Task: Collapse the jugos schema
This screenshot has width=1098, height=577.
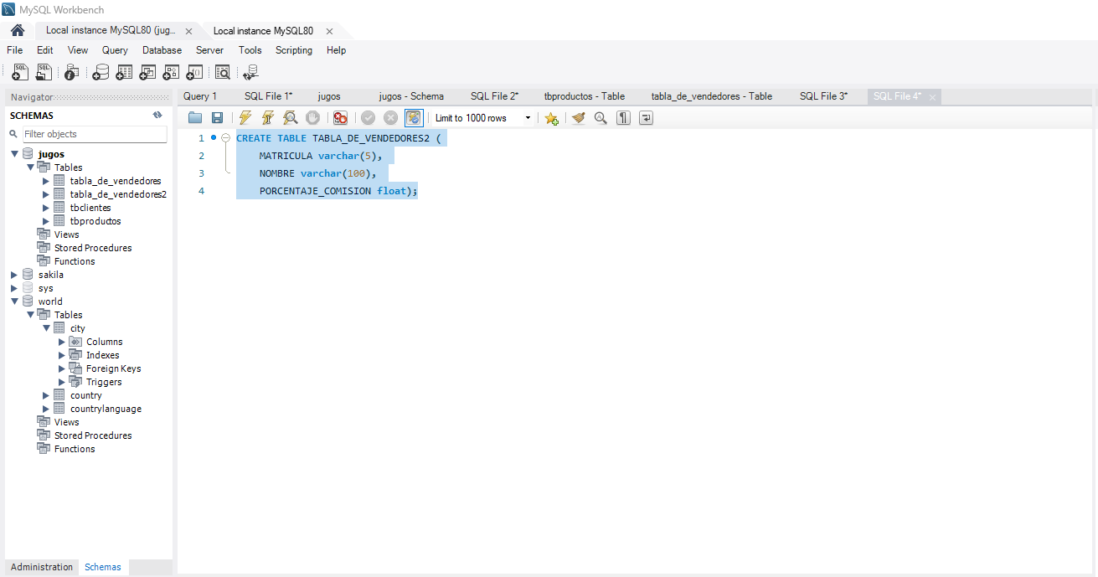Action: (15, 154)
